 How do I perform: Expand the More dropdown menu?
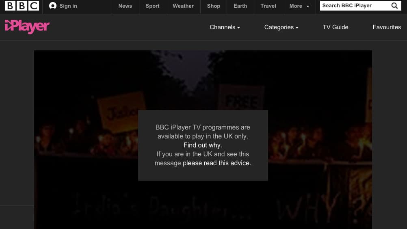point(299,6)
